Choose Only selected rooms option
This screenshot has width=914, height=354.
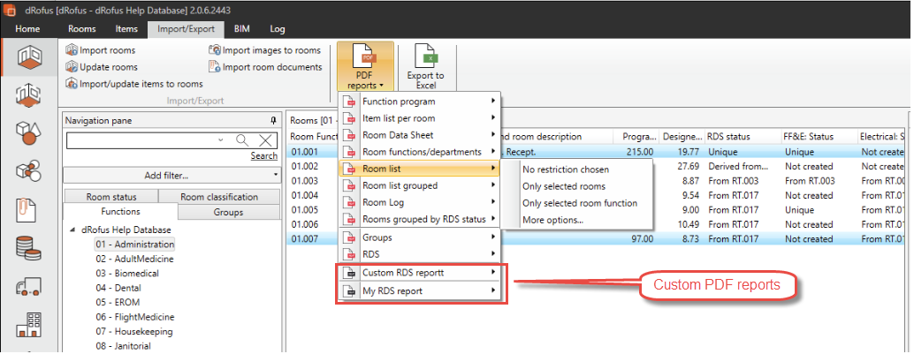point(563,186)
